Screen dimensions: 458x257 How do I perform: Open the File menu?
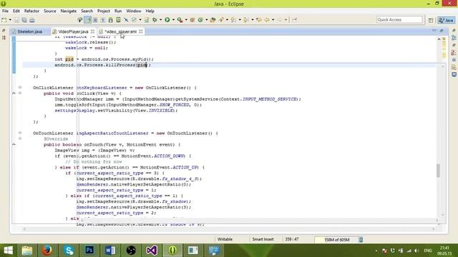(5, 11)
